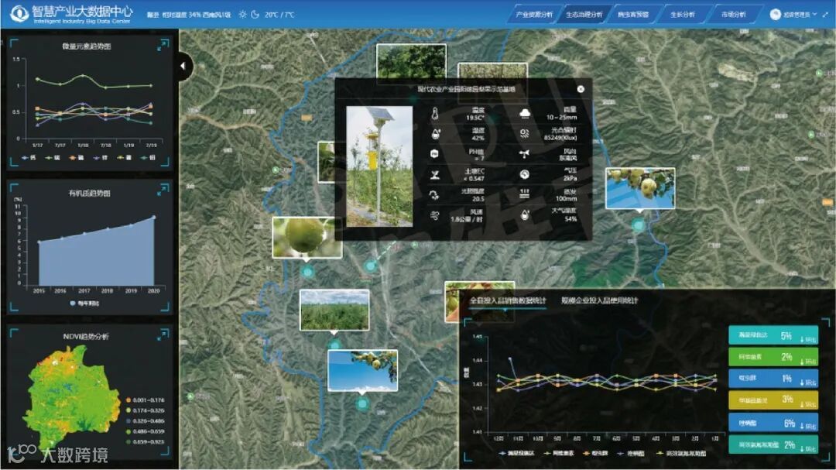Click the humidity droplet icon beside 42%

click(x=435, y=133)
